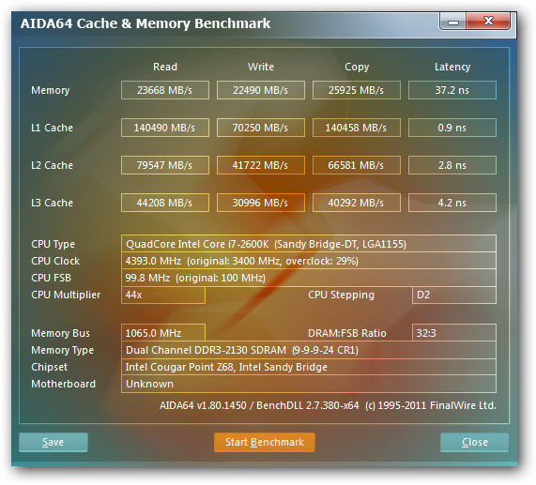Select the Memory Read result field
This screenshot has height=485, width=536.
click(x=165, y=90)
